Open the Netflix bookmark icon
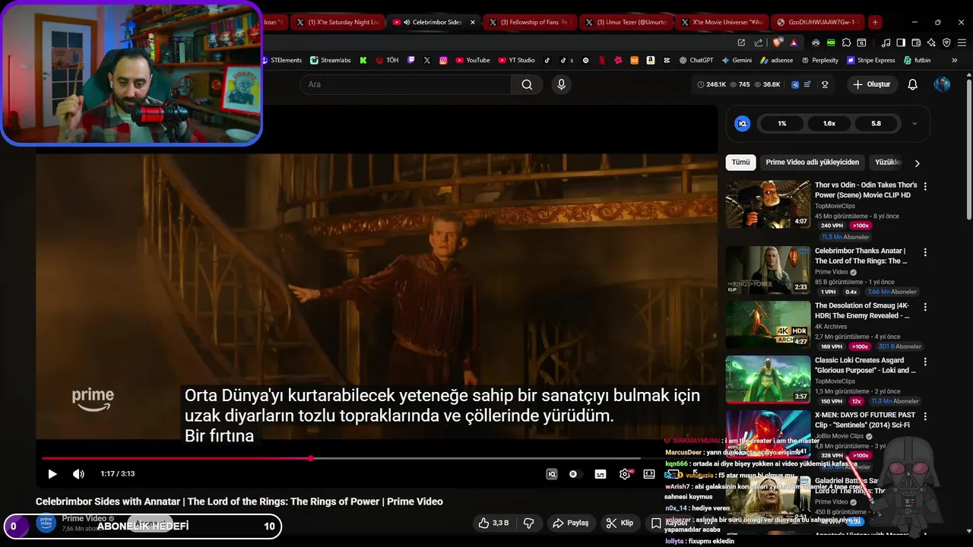This screenshot has height=547, width=973. [x=602, y=60]
